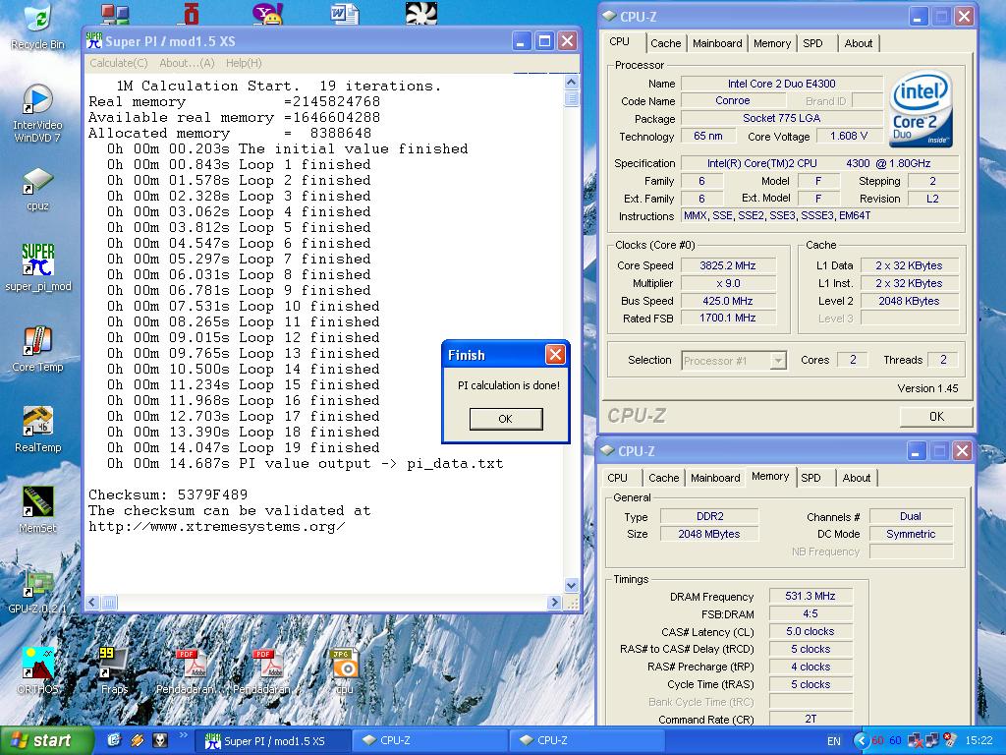Viewport: 1006px width, 755px height.
Task: Minimize the Super PI window
Action: point(522,41)
